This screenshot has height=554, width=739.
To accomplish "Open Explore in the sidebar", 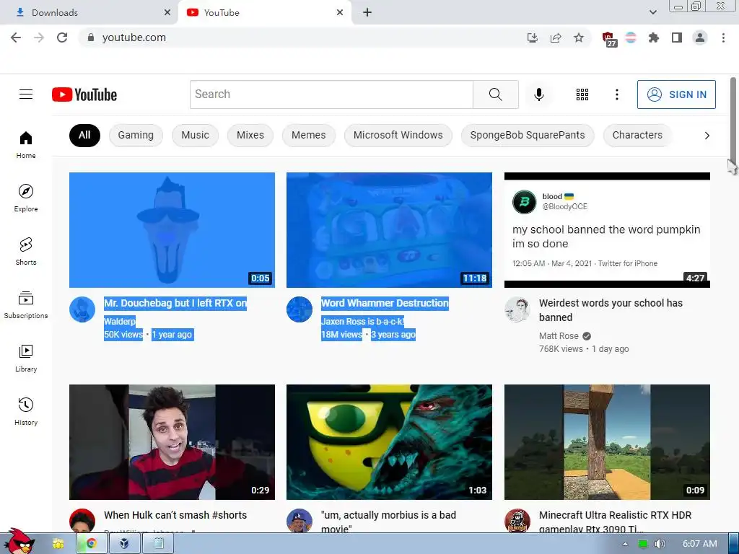I will pyautogui.click(x=26, y=198).
